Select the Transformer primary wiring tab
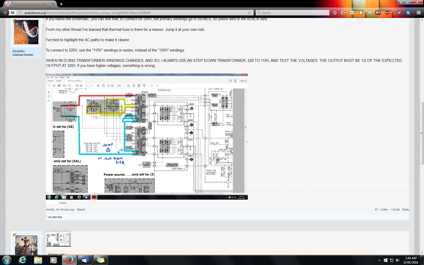Image resolution: width=424 pixels, height=265 pixels. [x=31, y=4]
